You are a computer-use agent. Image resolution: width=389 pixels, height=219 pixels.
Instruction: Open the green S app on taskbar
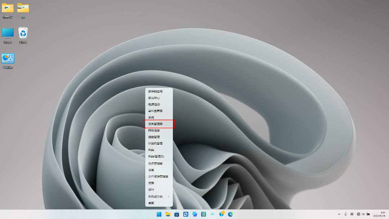204,214
